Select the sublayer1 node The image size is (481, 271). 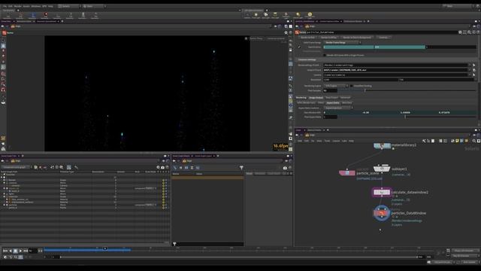click(x=382, y=169)
